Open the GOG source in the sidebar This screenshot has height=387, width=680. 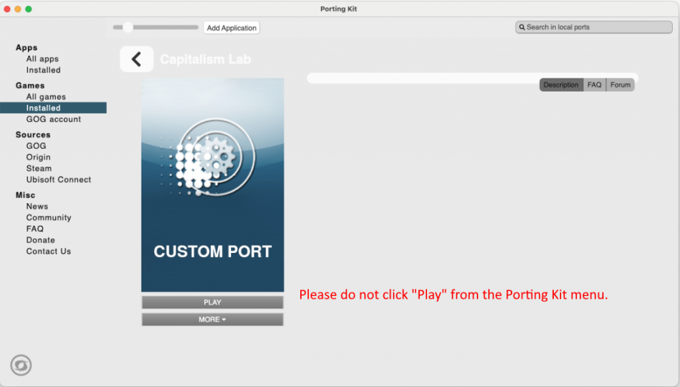(36, 145)
